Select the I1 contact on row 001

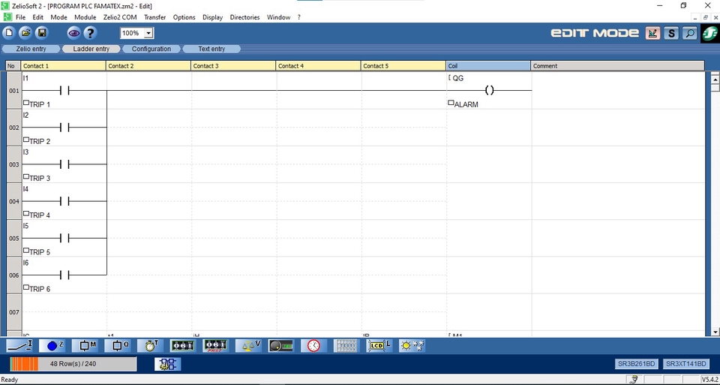tap(64, 91)
